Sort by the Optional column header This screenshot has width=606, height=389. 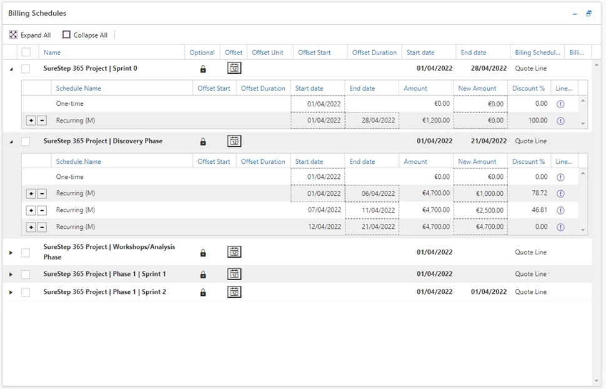tap(202, 53)
